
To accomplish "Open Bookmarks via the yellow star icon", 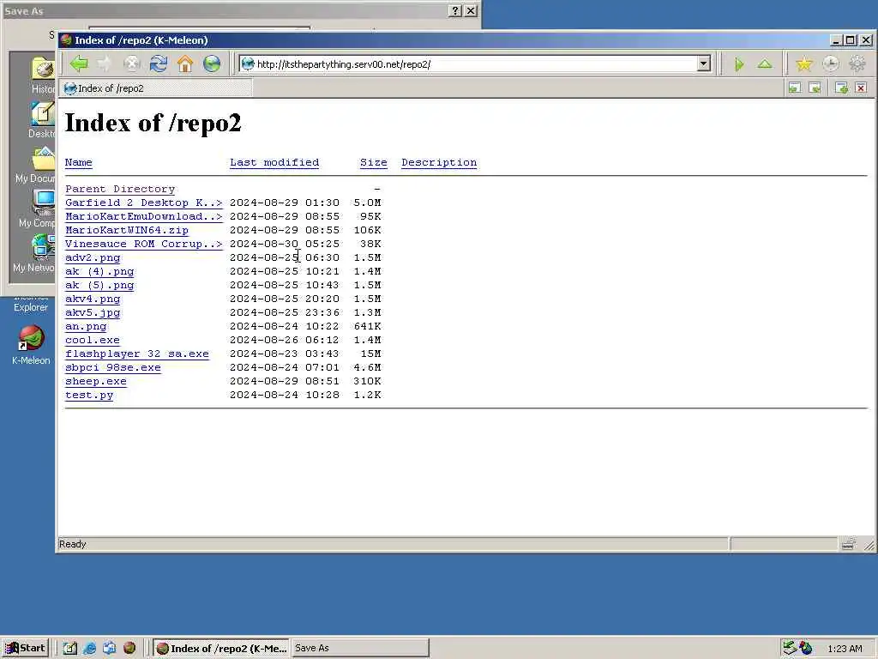I will (804, 63).
